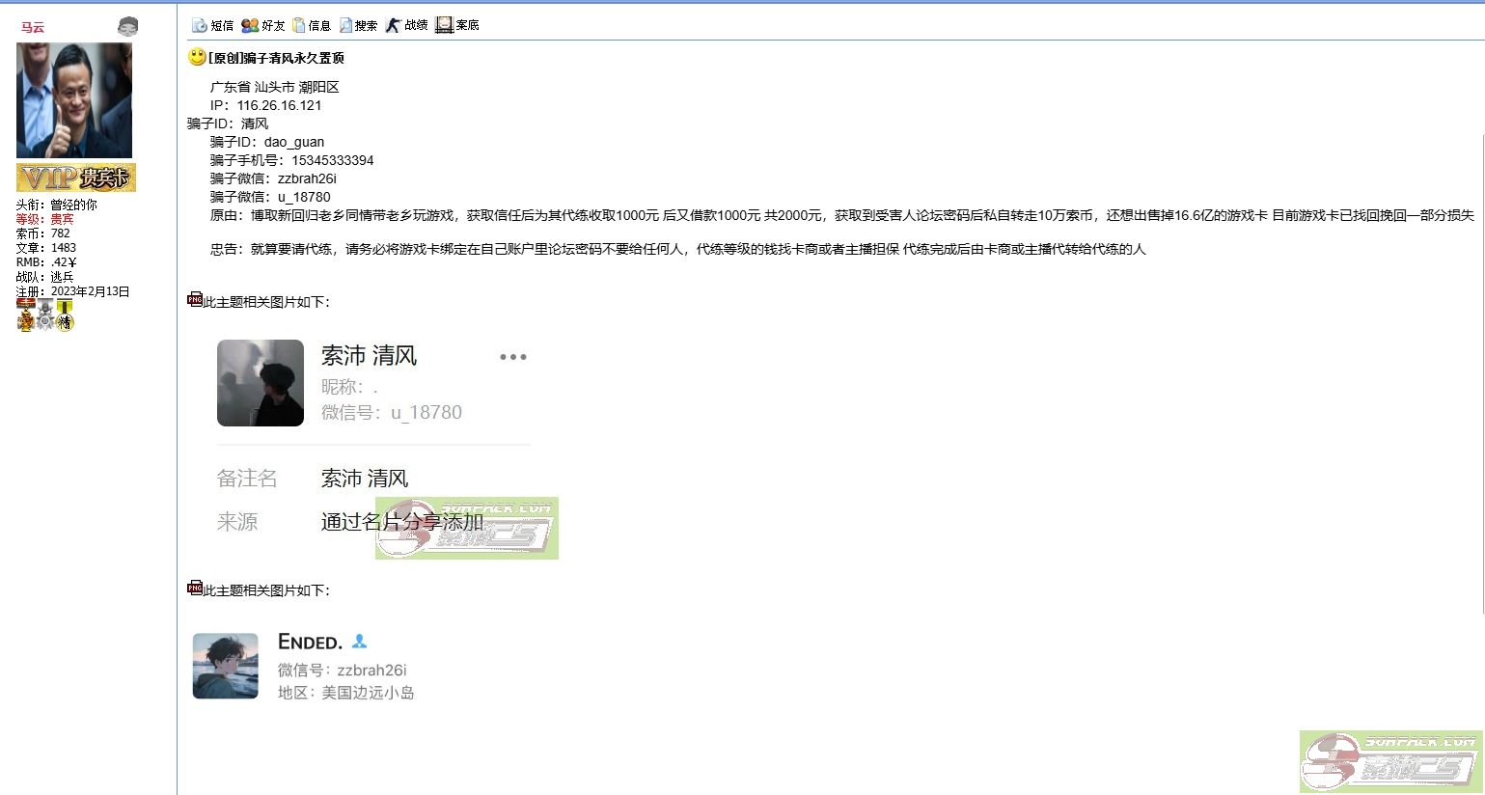Open the user's large avatar photo
Viewport: 1485px width, 795px height.
(74, 100)
